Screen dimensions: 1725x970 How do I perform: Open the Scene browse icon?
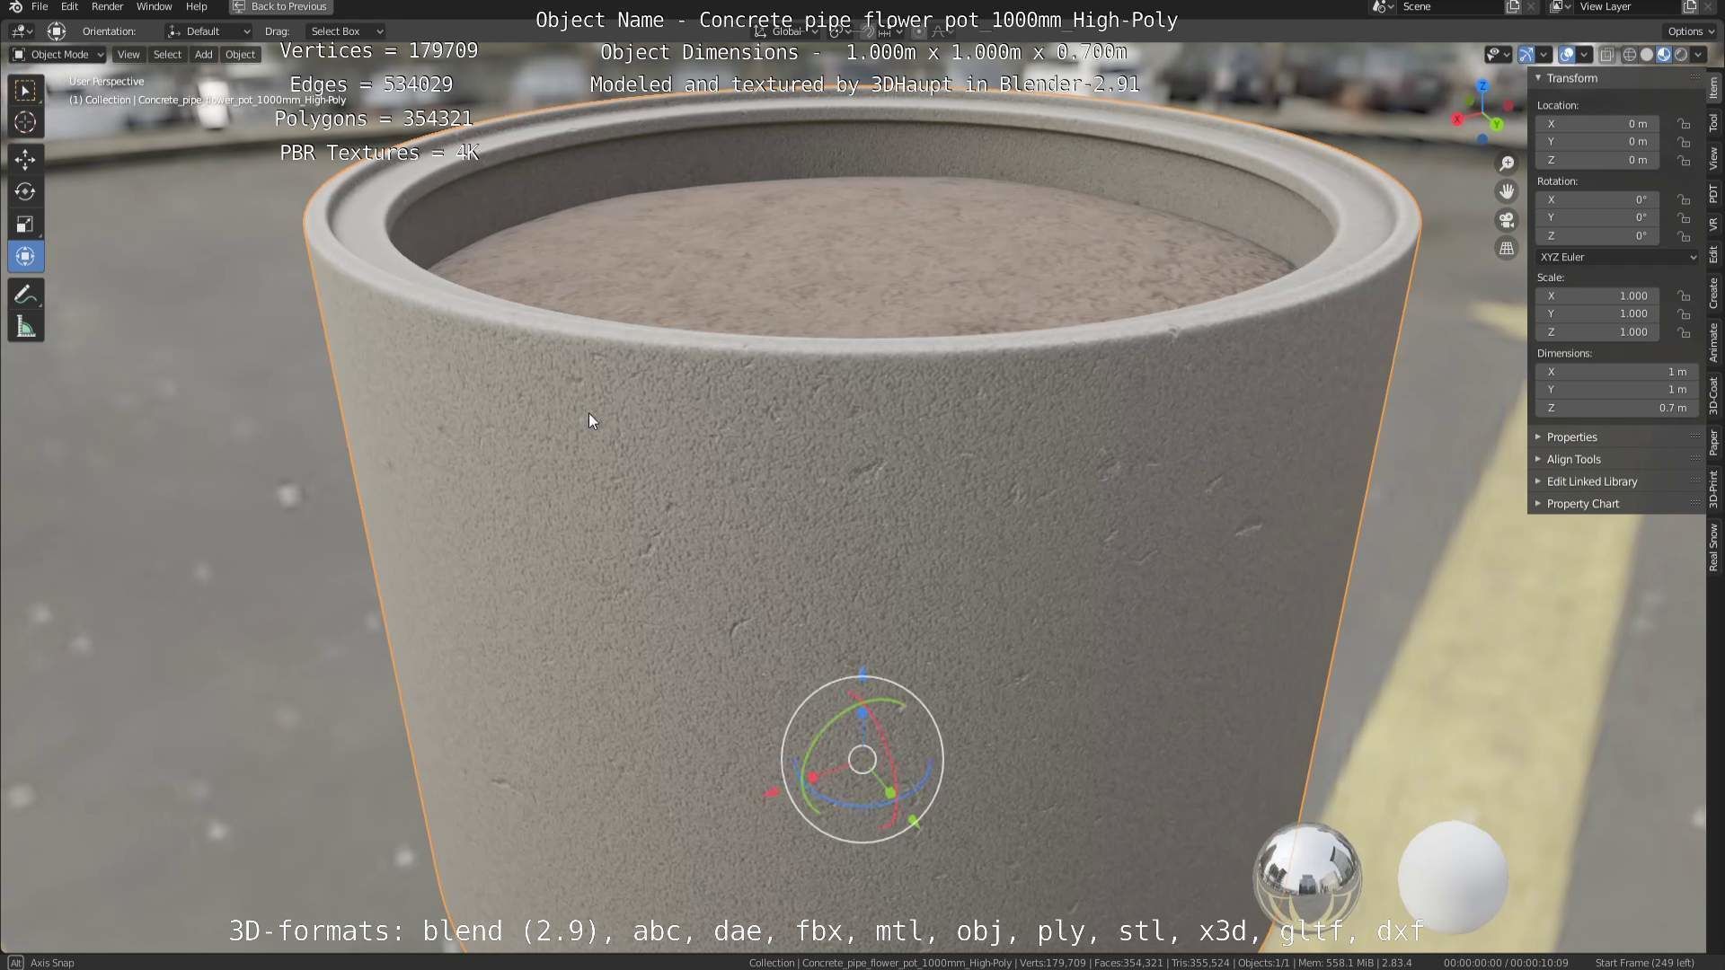pyautogui.click(x=1383, y=6)
